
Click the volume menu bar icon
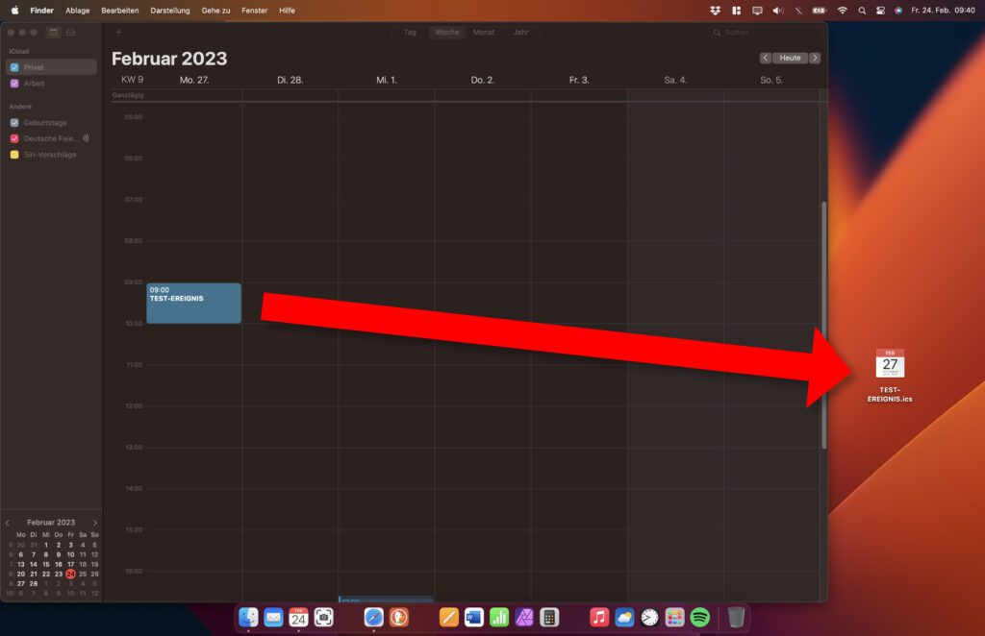coord(777,10)
